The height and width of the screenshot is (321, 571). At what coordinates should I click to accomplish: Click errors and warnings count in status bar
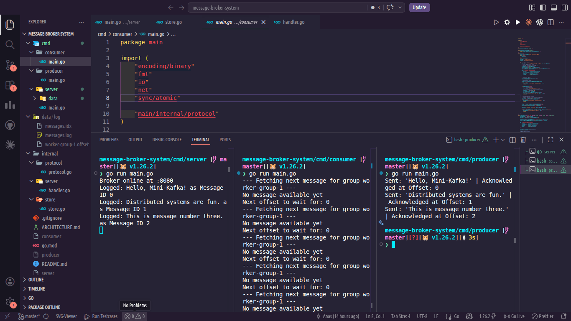pyautogui.click(x=135, y=316)
